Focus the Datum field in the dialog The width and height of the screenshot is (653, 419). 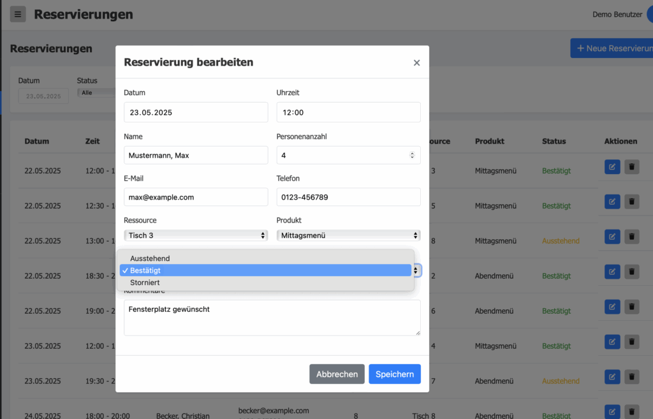coord(196,112)
